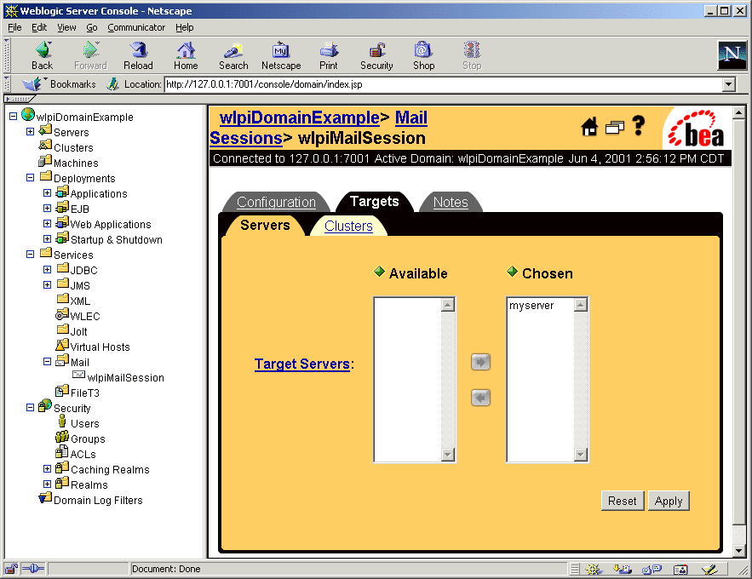Switch to the Clusters sub-tab
752x579 pixels.
click(348, 226)
